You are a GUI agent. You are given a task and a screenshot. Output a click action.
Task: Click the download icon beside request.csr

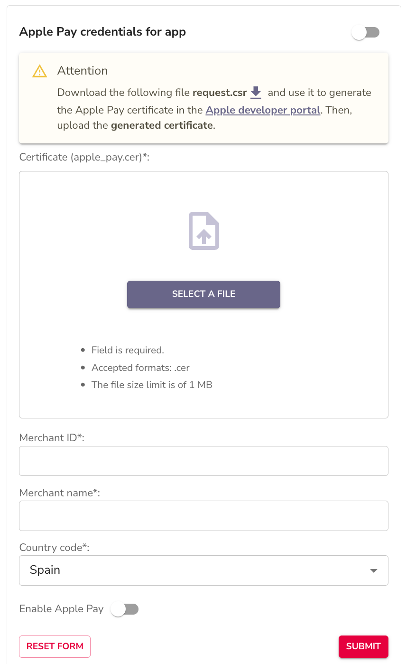coord(256,93)
